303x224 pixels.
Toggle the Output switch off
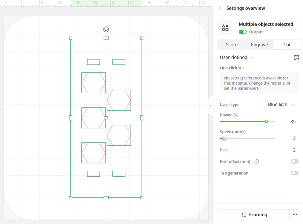click(243, 32)
